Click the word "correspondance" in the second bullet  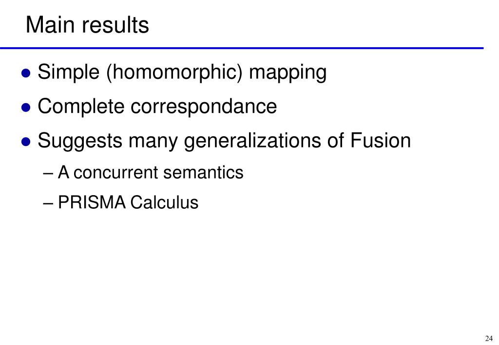click(204, 107)
